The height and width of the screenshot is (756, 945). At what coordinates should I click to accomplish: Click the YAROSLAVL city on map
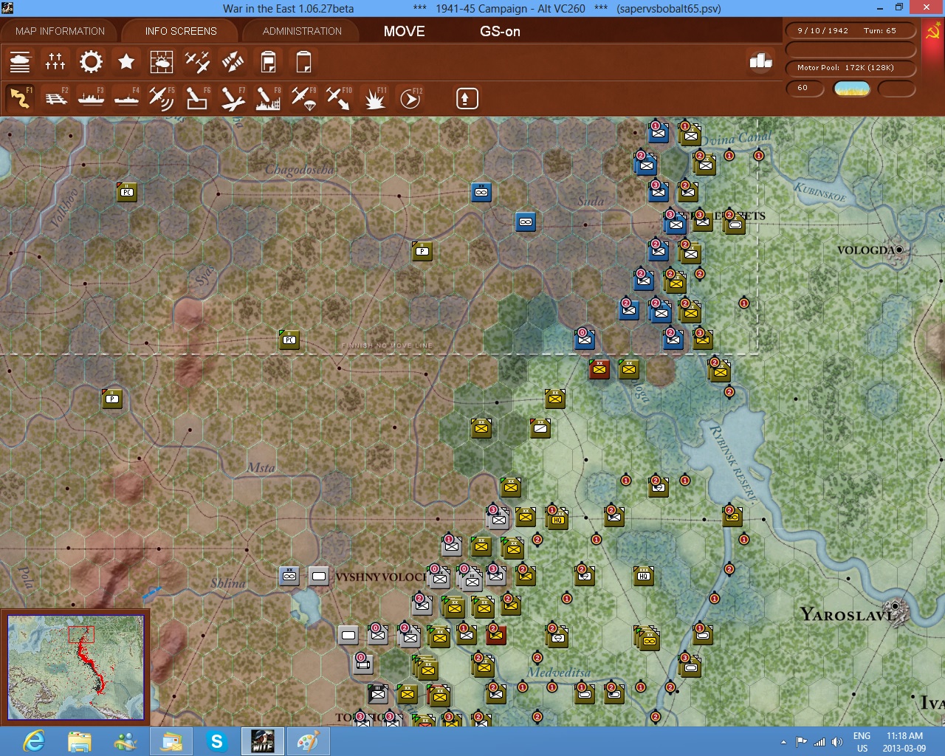898,612
